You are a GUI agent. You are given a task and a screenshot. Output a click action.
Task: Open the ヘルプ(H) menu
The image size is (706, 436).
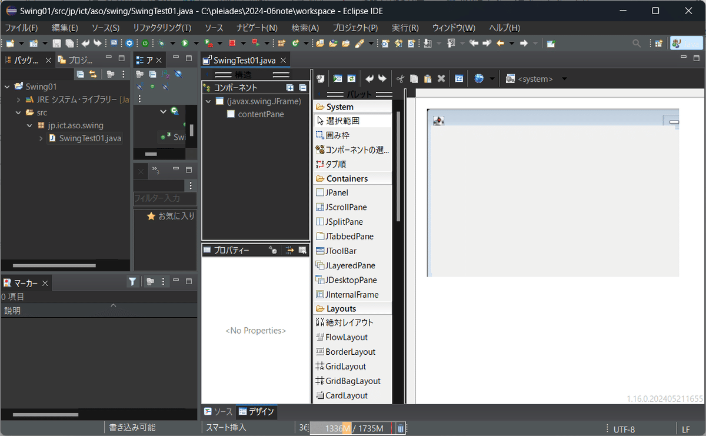(x=504, y=28)
